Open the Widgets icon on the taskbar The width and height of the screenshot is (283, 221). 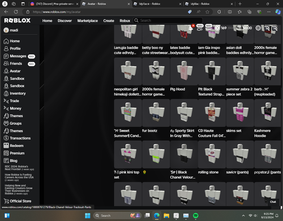tap(7, 215)
